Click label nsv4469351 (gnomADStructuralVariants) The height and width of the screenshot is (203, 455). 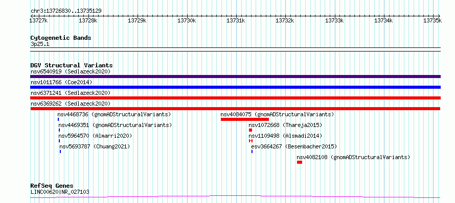point(115,125)
